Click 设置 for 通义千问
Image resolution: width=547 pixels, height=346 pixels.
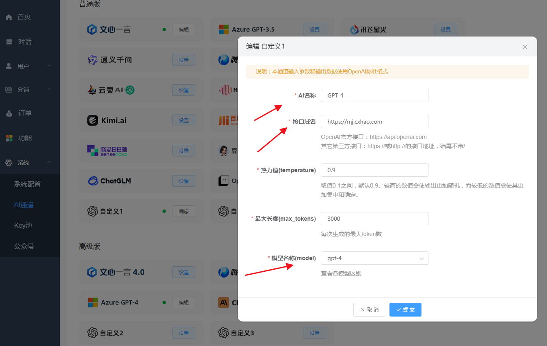184,60
